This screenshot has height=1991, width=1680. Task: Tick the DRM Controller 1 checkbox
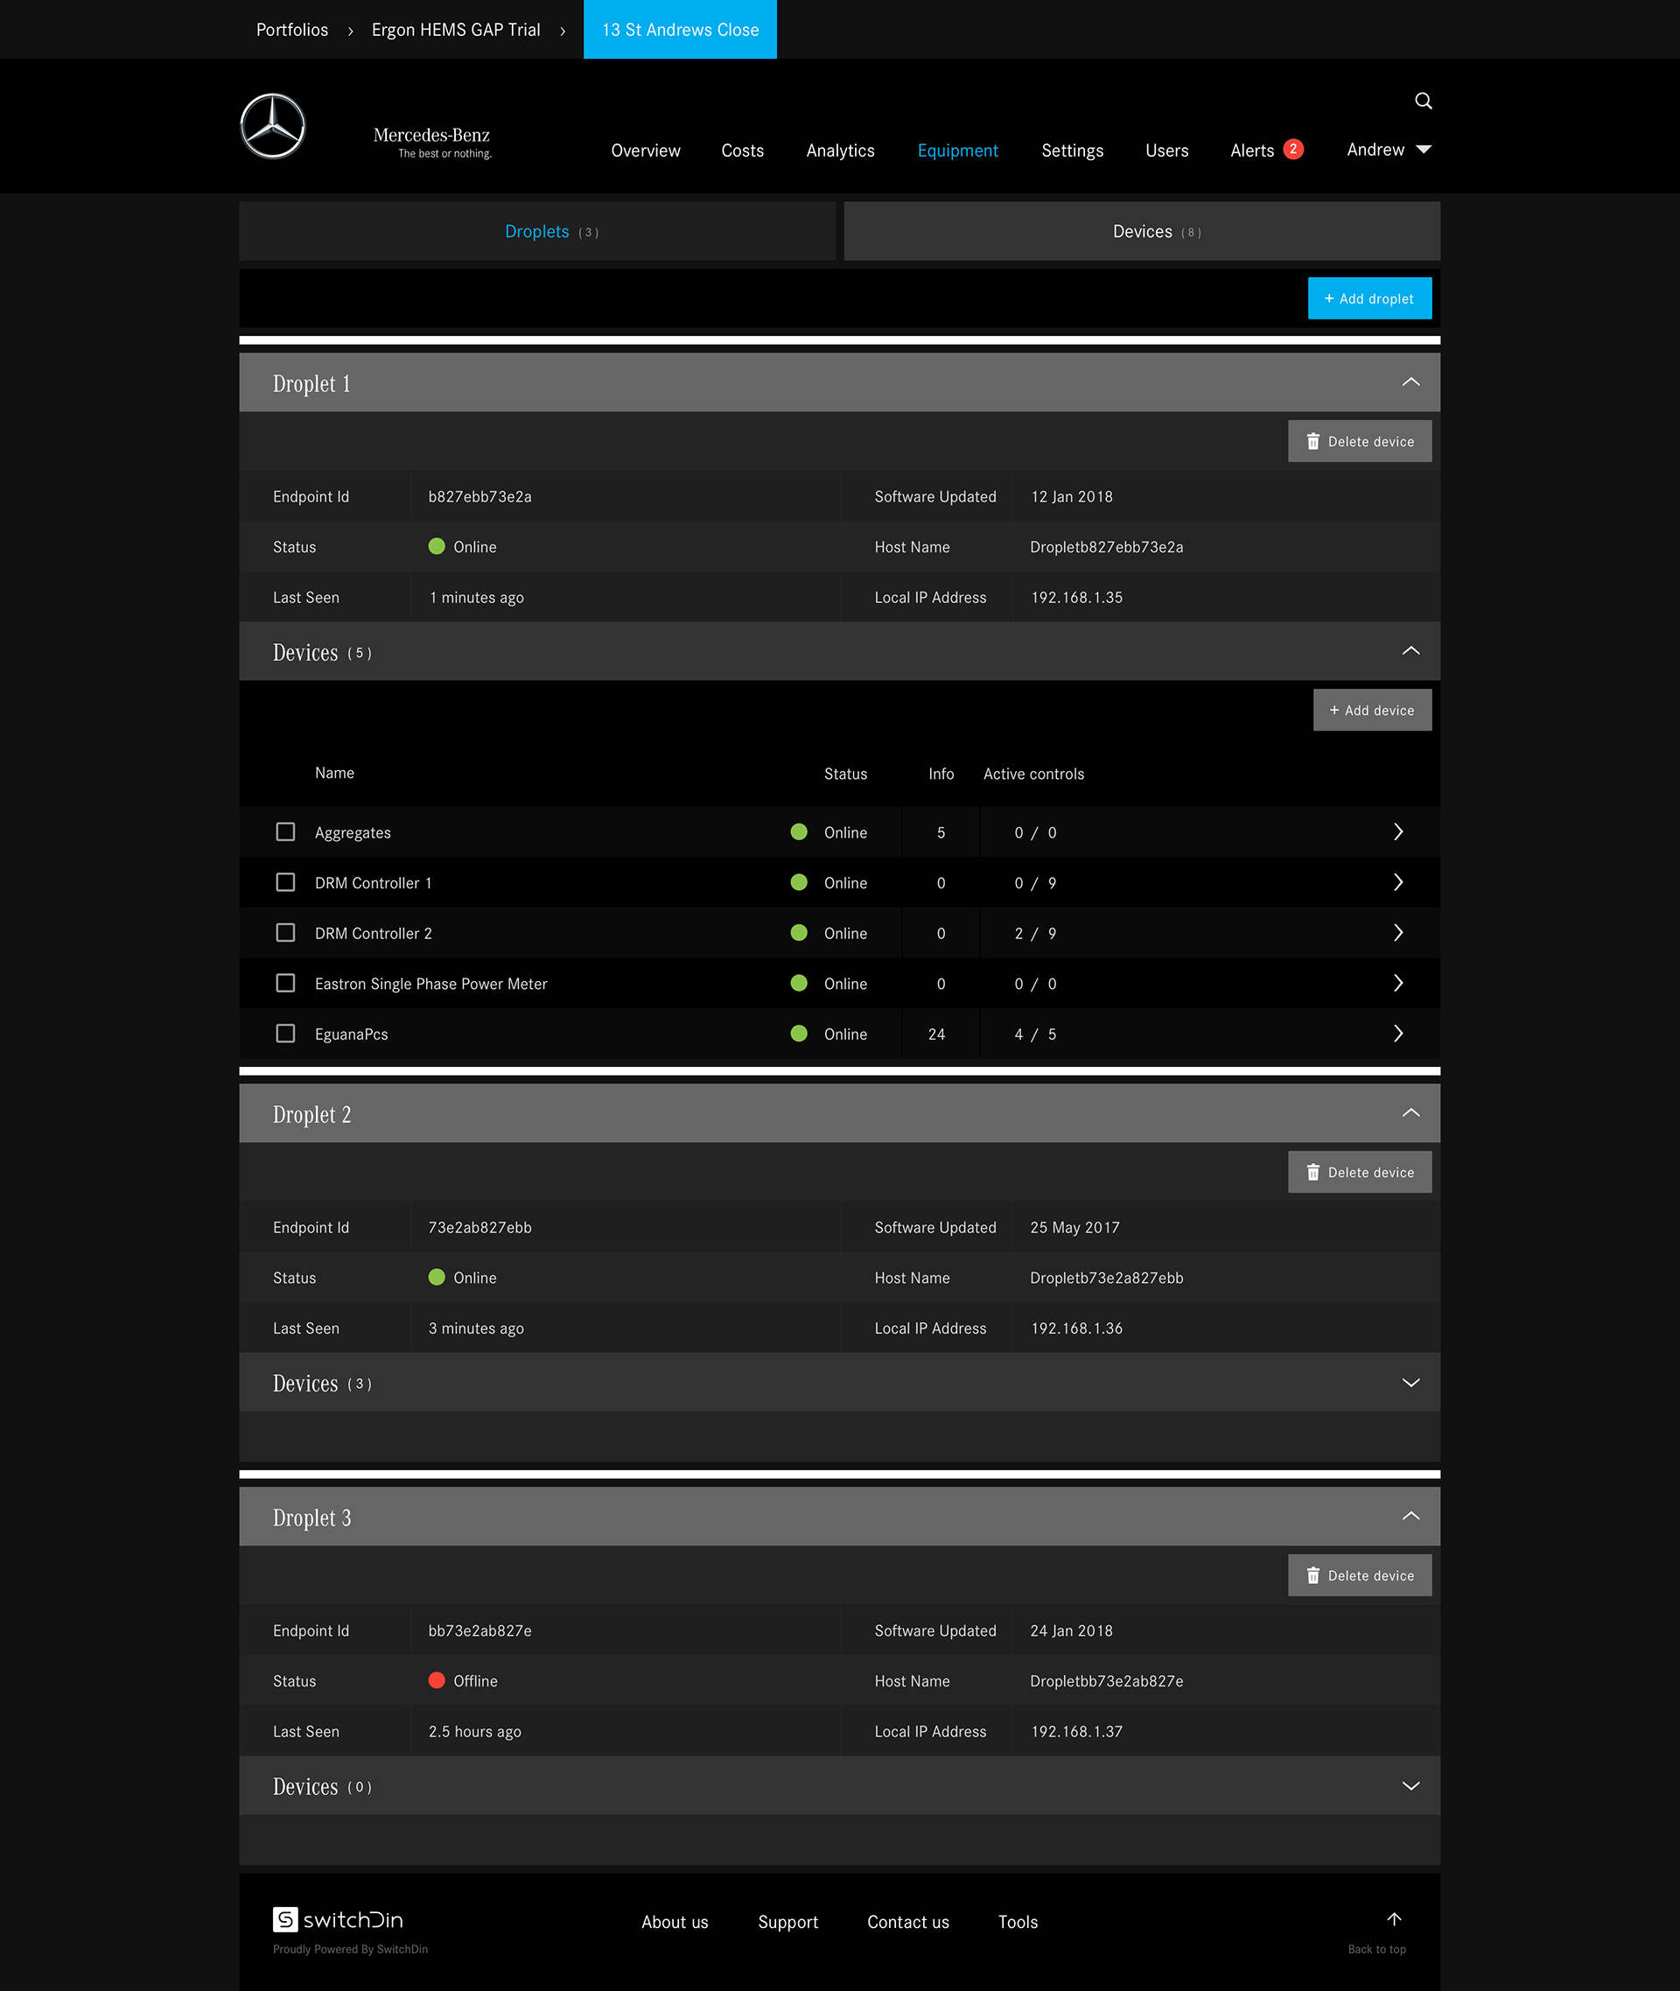pos(284,882)
